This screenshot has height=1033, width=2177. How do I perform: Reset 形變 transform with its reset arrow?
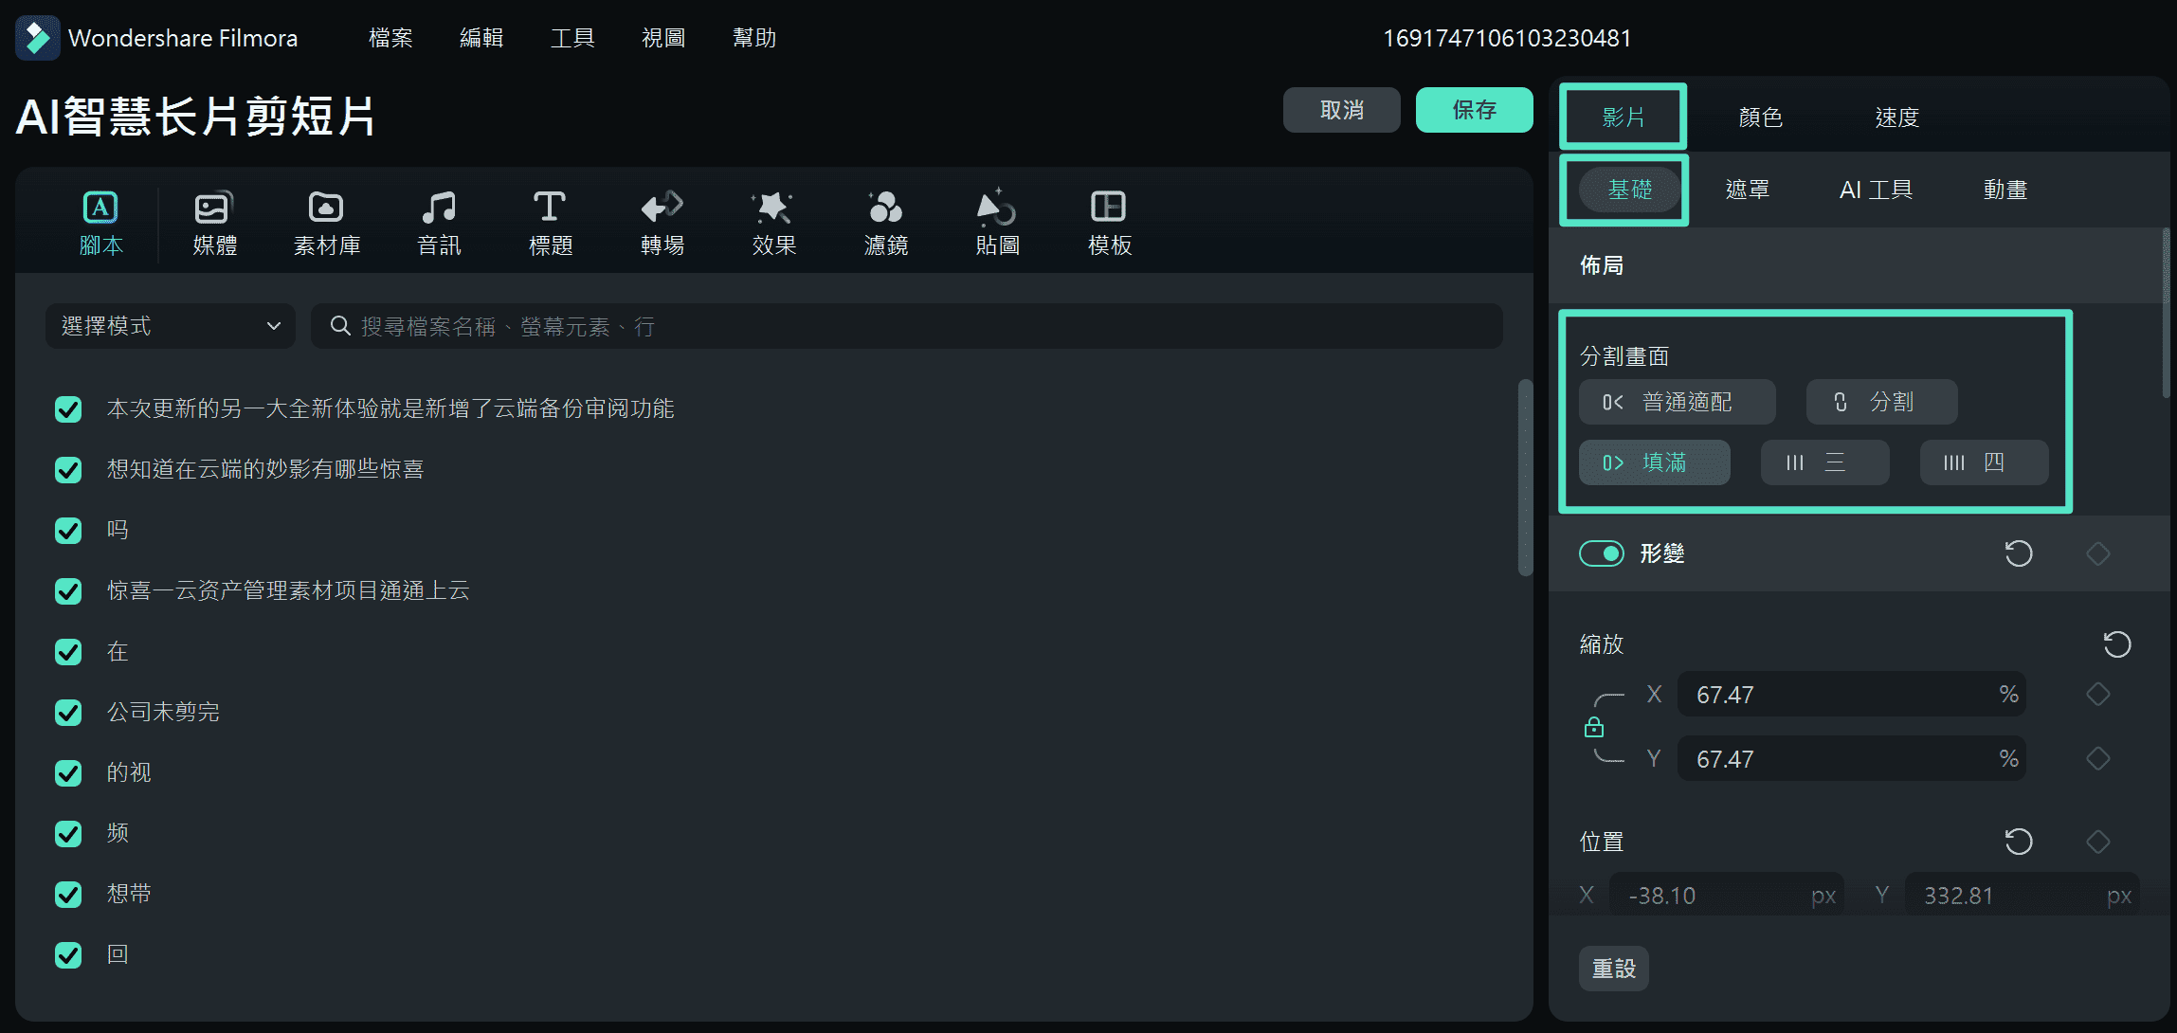[2019, 553]
